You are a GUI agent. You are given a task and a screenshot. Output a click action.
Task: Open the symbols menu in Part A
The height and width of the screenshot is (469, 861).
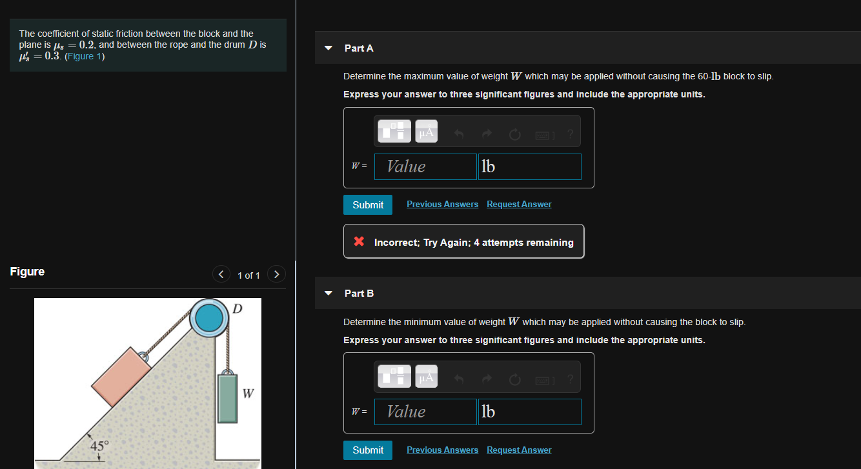426,132
